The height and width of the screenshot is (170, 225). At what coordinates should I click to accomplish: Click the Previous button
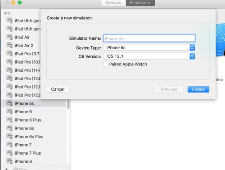[169, 89]
